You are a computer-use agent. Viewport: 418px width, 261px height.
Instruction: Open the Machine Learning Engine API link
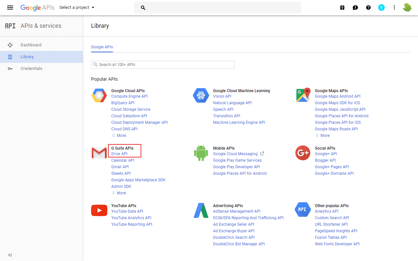(x=239, y=122)
